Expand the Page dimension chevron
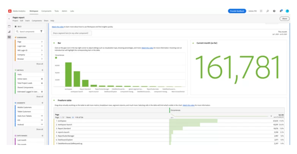Viewport: 297px width, 154px height. pos(42,42)
